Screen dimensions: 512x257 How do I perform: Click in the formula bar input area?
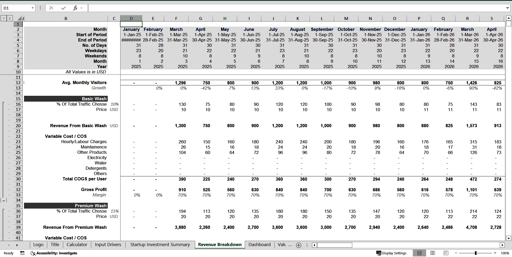[297, 8]
